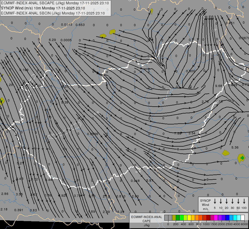Click the 2.86 value on the map
Screen dimensions: 249x229
tap(5, 194)
